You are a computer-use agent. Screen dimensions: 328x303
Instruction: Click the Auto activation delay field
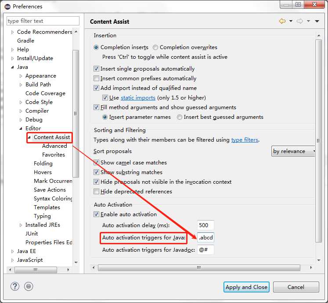pyautogui.click(x=205, y=225)
